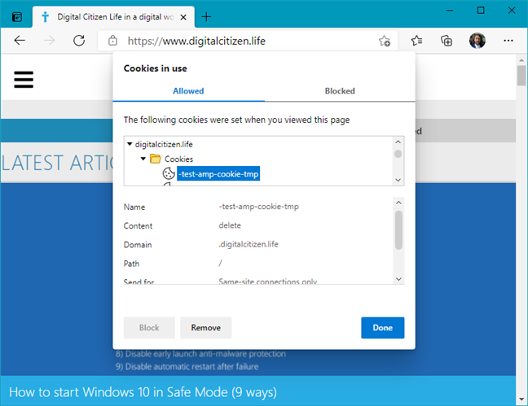
Task: Click the Cookies folder icon
Action: pyautogui.click(x=156, y=159)
